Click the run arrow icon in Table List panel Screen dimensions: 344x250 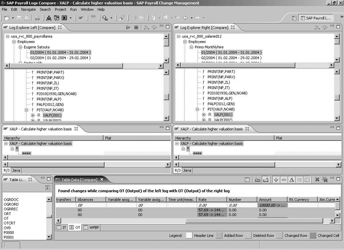(x=48, y=188)
